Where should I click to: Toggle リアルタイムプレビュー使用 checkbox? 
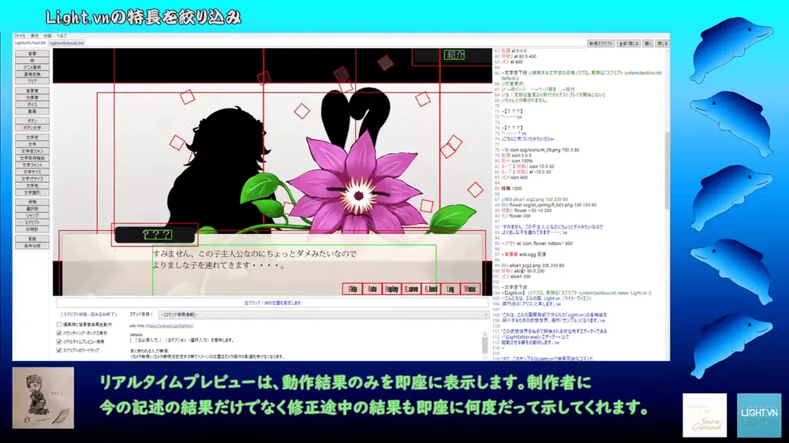point(59,342)
